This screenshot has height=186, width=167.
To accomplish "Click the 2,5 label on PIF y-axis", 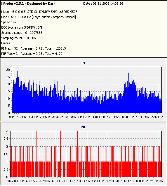I will [6, 139].
